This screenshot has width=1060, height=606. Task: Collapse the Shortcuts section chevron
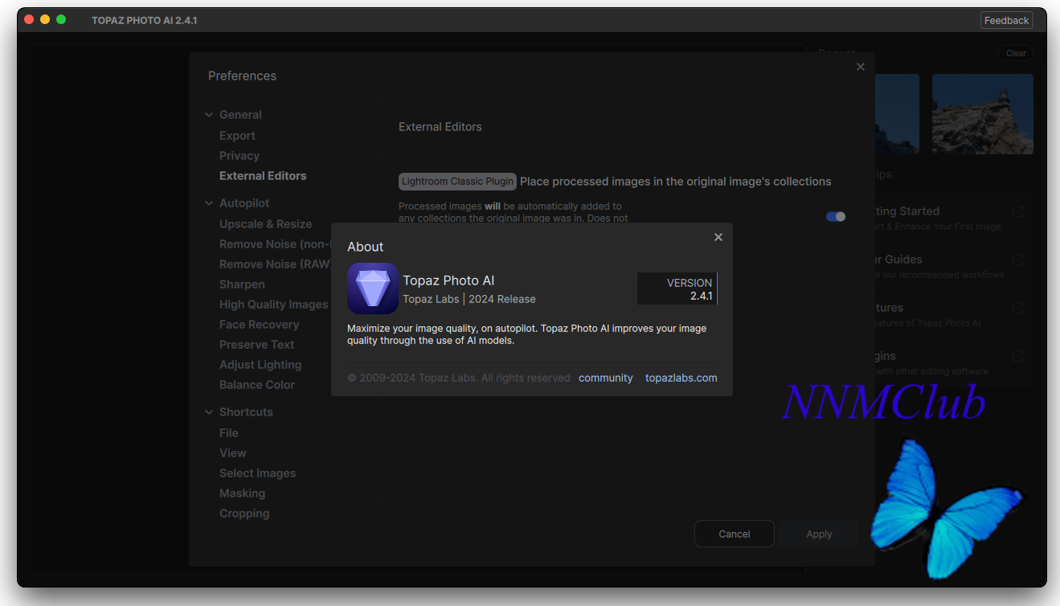pyautogui.click(x=209, y=412)
